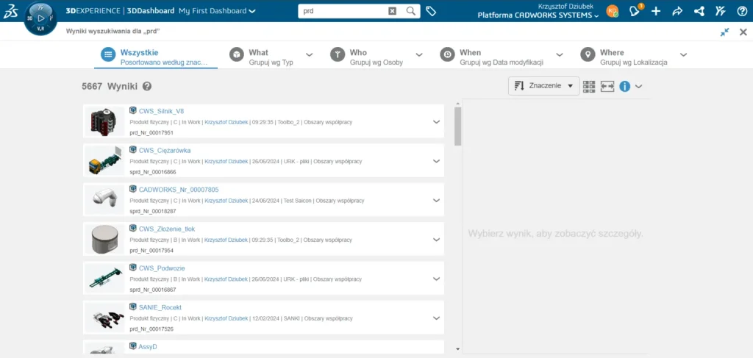
Task: Click help icon next to Wyniki
Action: (x=147, y=87)
